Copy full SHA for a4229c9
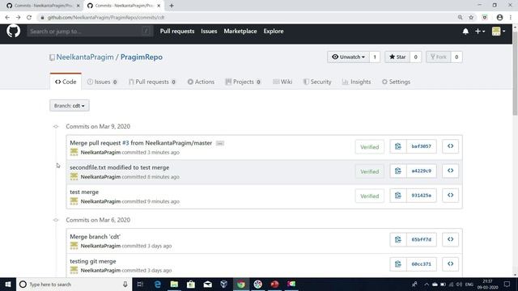Viewport: 518px width, 291px height. (398, 171)
